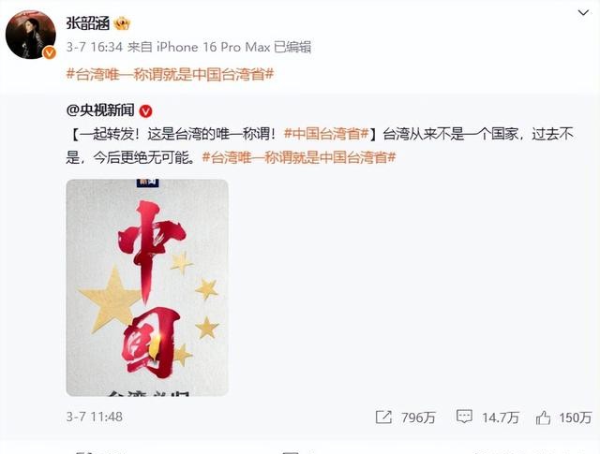Screen dimensions: 600x454
Task: Open the @央视新闻 account link
Action: click(x=100, y=110)
